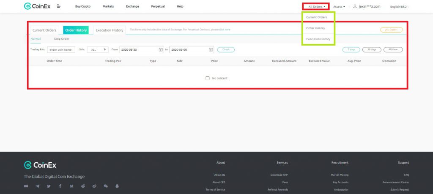Viewport: 433px width, 194px height.
Task: Open the Market Making footer link
Action: pos(340,175)
